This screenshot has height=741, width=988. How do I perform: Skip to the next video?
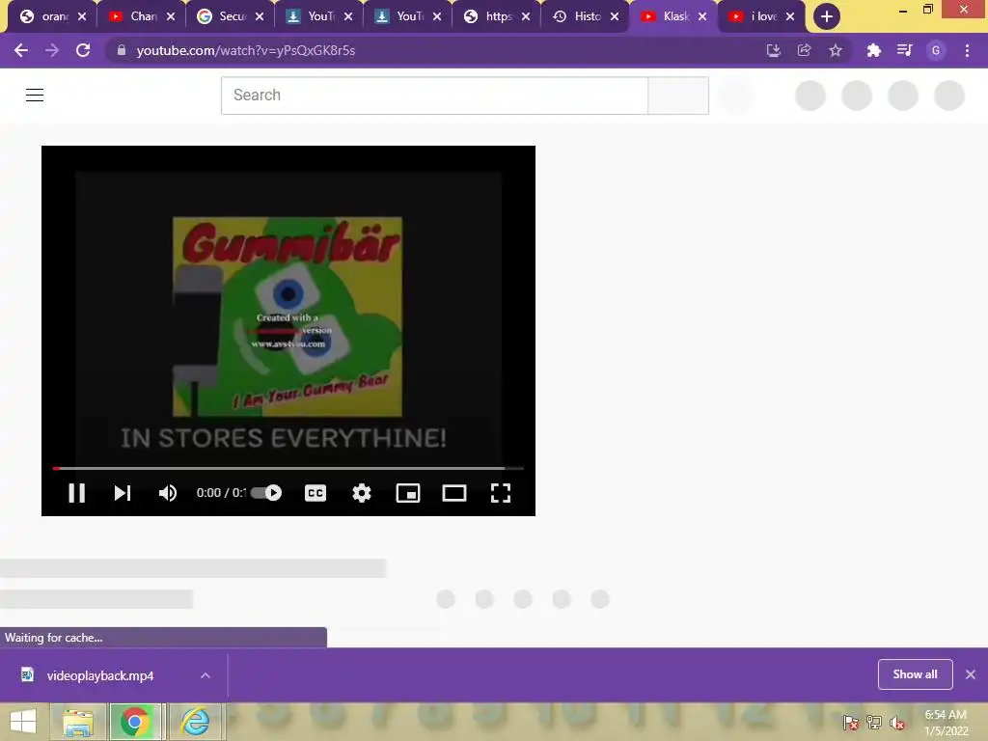pyautogui.click(x=123, y=493)
